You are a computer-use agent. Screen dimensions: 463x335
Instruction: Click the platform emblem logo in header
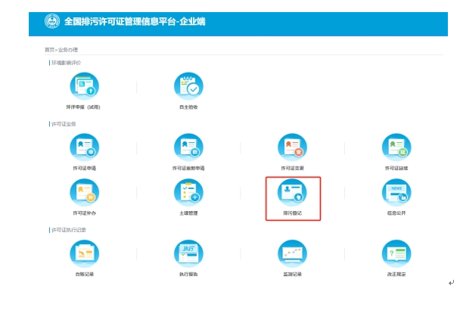coord(52,21)
